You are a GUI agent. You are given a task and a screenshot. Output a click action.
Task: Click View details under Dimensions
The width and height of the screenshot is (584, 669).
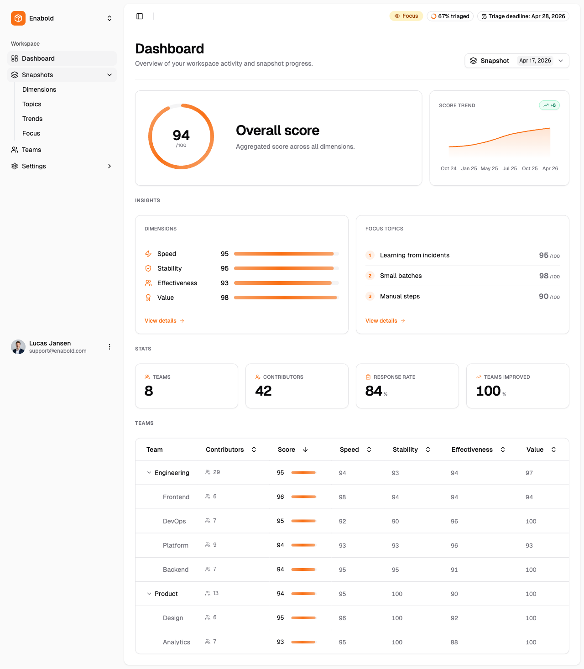(161, 320)
